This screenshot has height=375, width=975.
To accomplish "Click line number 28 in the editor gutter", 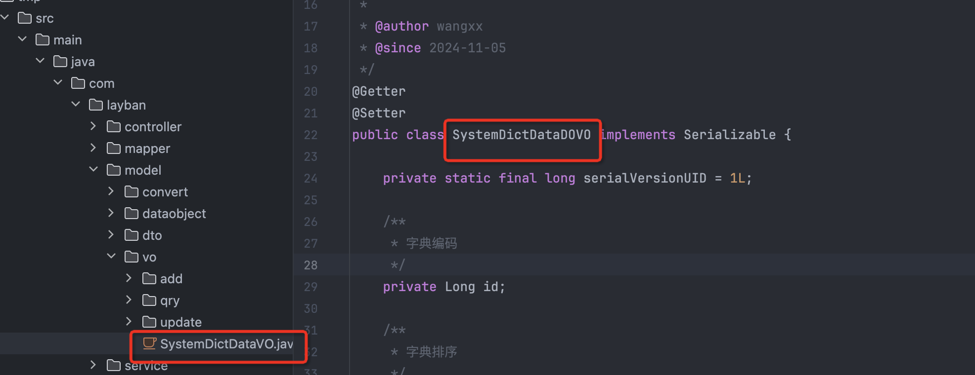I will (310, 265).
